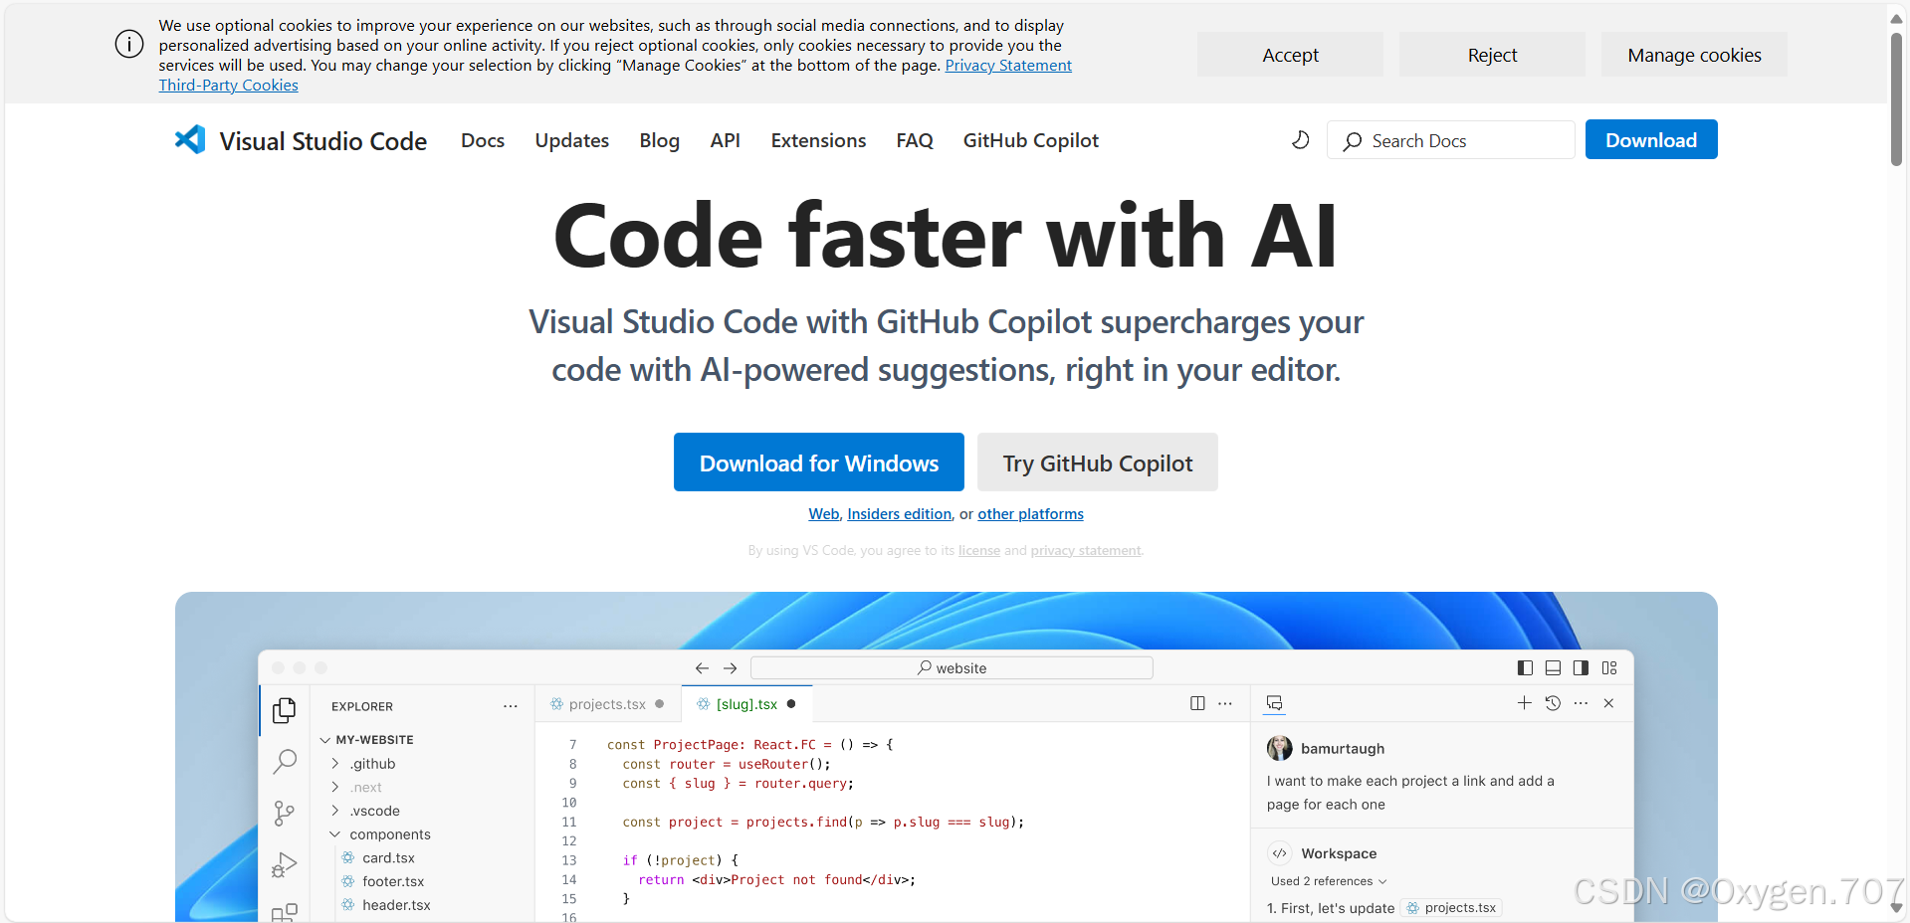1910x923 pixels.
Task: Expand the .vscode folder
Action: [x=335, y=811]
